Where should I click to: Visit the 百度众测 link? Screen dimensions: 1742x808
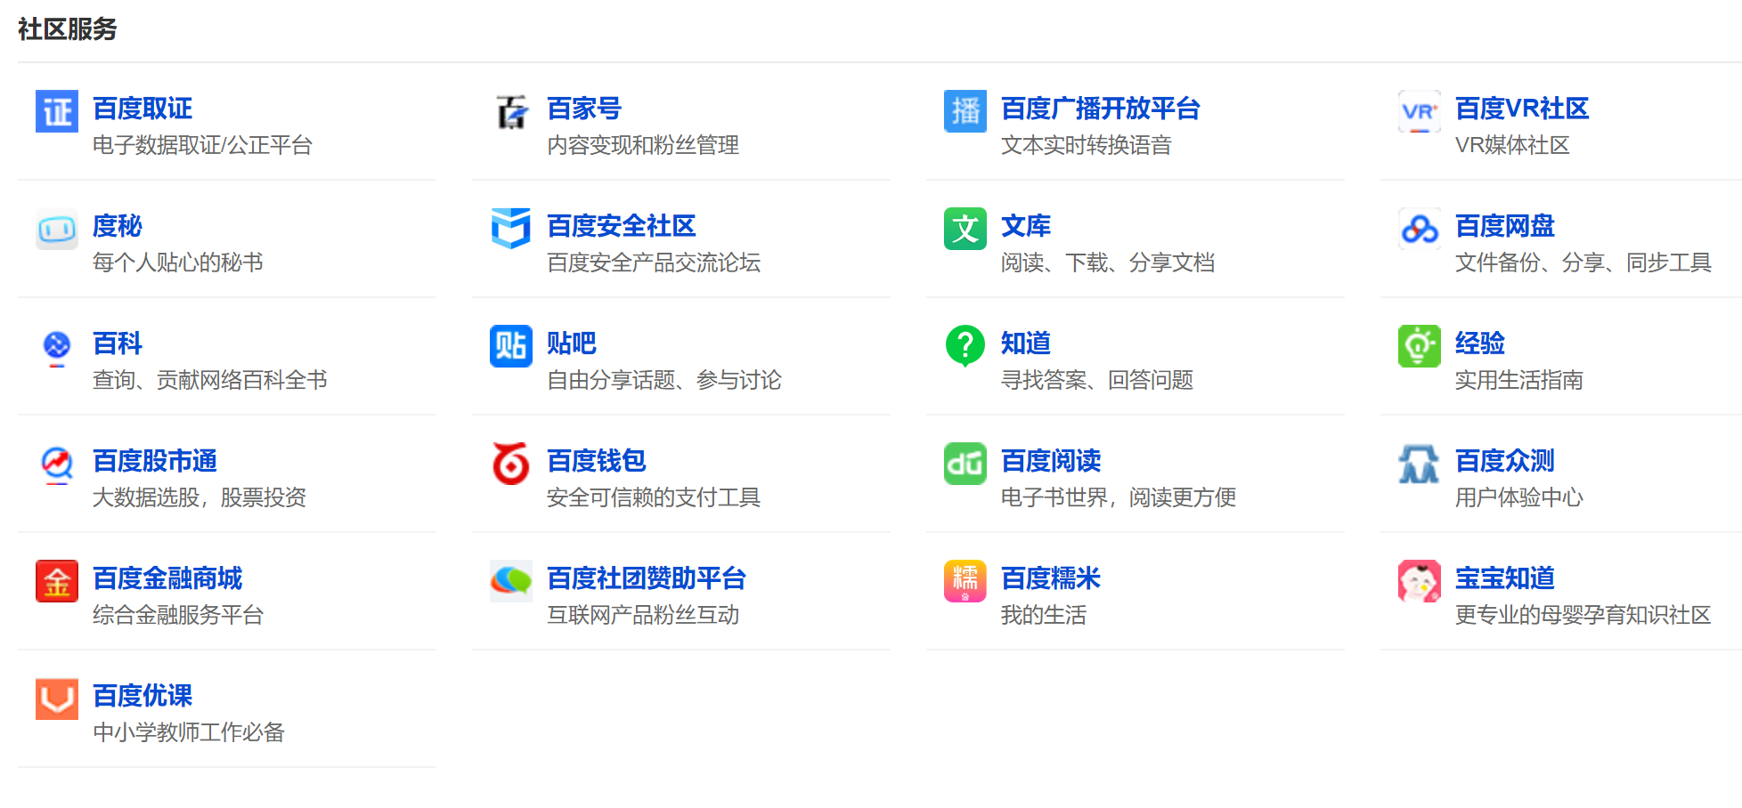pyautogui.click(x=1504, y=461)
